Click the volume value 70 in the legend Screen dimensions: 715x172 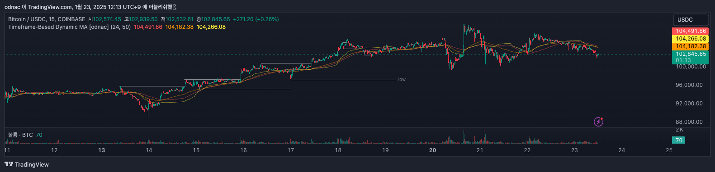click(39, 135)
